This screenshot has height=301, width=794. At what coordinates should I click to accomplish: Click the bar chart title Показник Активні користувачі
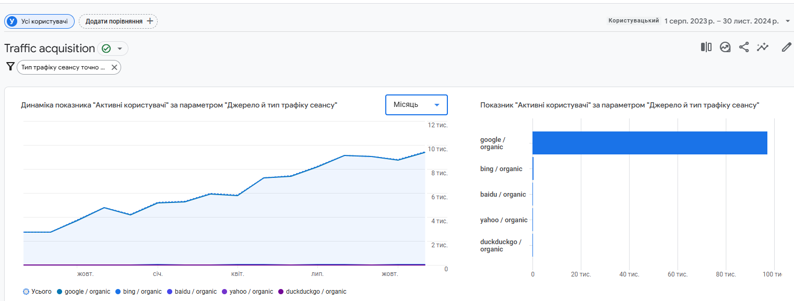tap(620, 105)
